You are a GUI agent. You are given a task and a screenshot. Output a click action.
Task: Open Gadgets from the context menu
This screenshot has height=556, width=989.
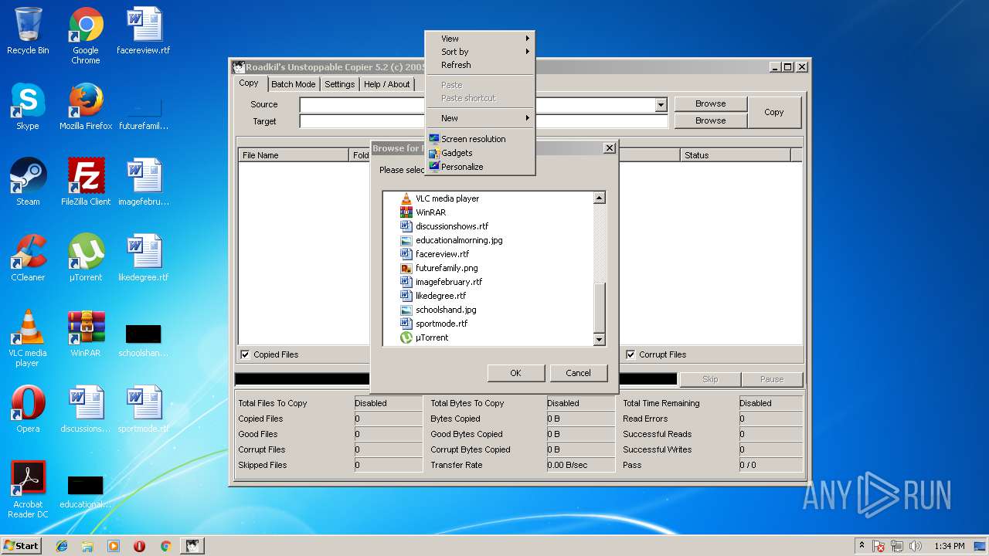[480, 153]
